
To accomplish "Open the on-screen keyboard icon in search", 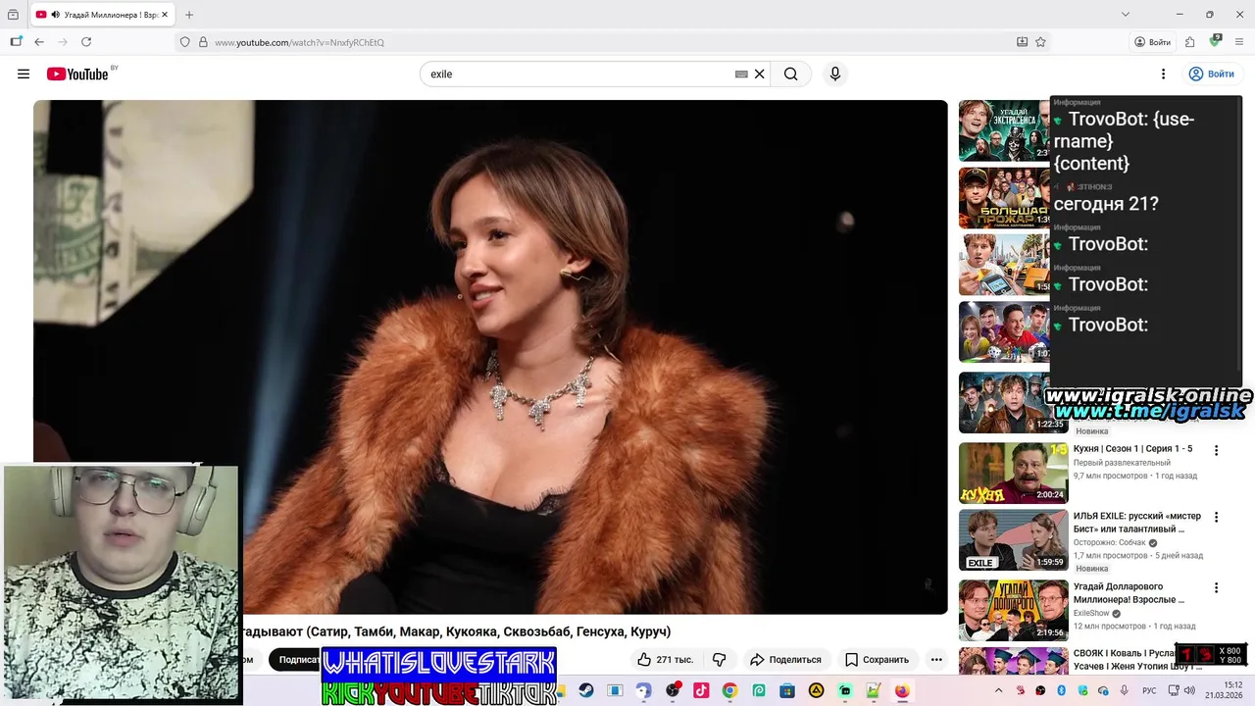I will [741, 74].
